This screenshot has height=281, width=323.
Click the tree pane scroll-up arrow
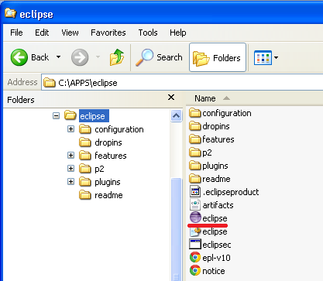(176, 115)
